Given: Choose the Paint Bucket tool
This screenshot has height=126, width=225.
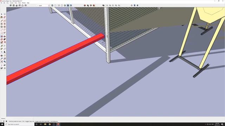Looking at the screenshot, I should click(x=1, y=17).
